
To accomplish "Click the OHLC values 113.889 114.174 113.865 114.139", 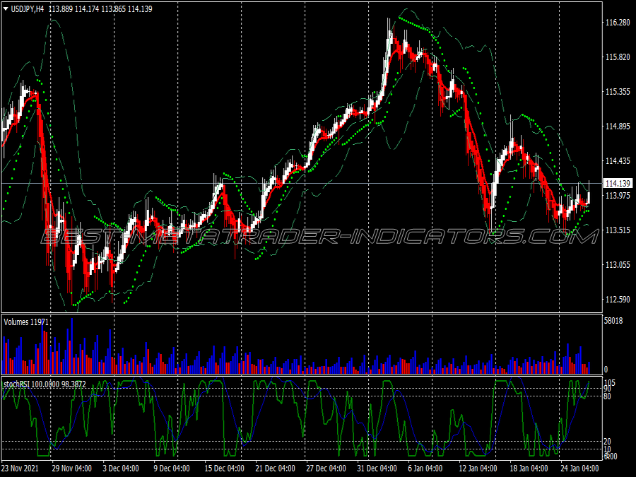I will [x=100, y=9].
